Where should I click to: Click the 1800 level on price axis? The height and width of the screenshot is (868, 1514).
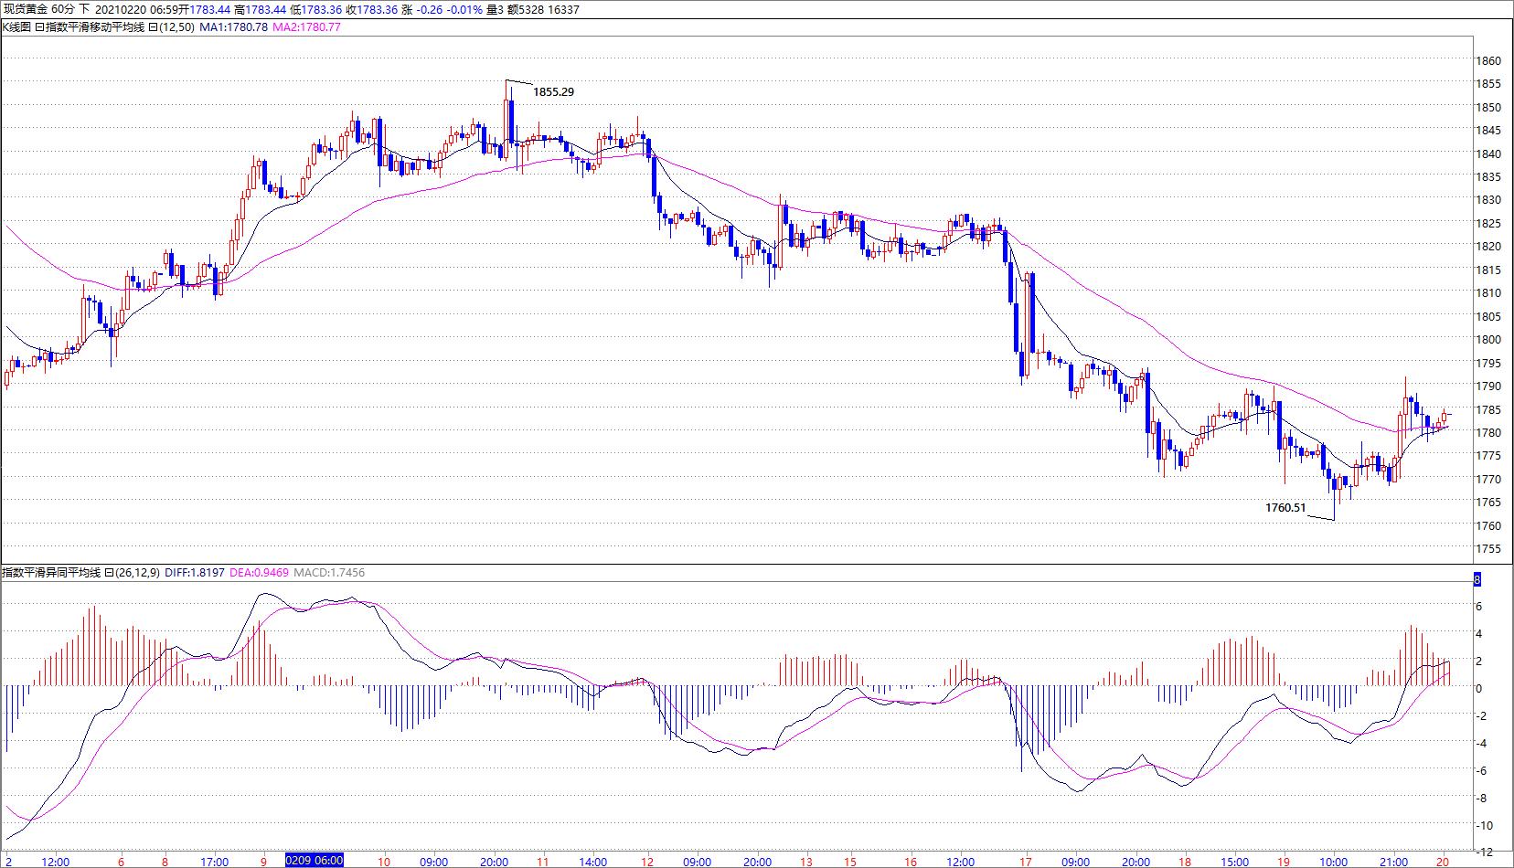pyautogui.click(x=1488, y=340)
